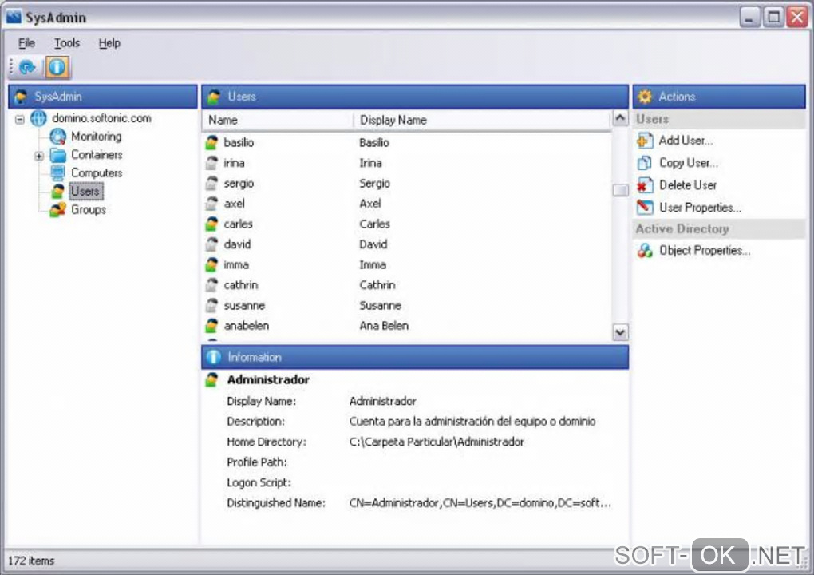Click the 172 items status text
The image size is (814, 575).
click(31, 561)
